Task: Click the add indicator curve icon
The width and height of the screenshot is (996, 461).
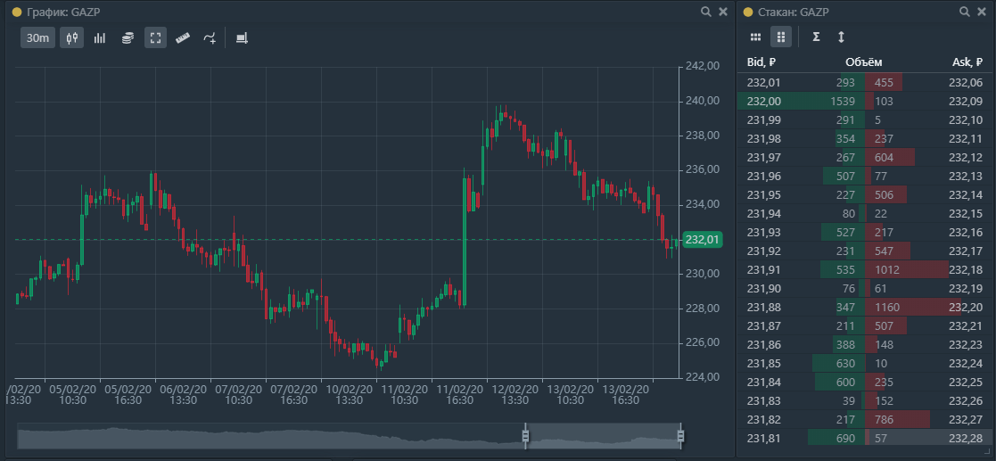Action: click(x=210, y=38)
